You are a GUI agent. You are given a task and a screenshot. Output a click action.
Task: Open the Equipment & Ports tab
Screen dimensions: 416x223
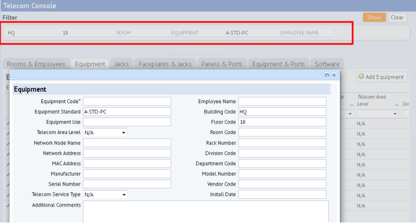[278, 64]
